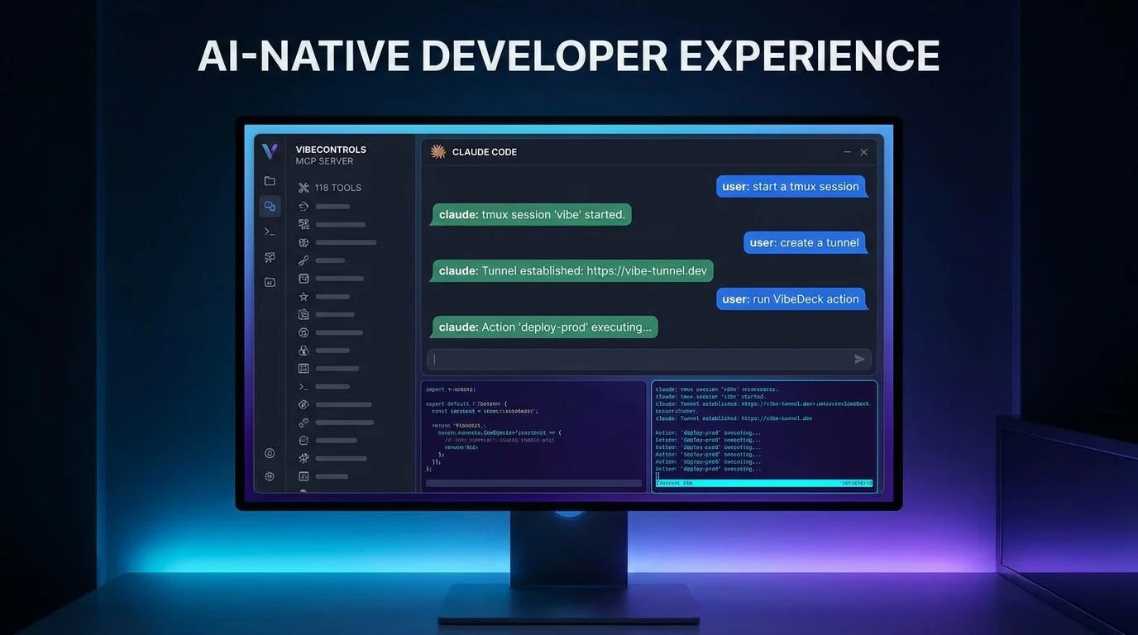Close the Claude Code chat panel
Viewport: 1138px width, 635px height.
pos(863,152)
